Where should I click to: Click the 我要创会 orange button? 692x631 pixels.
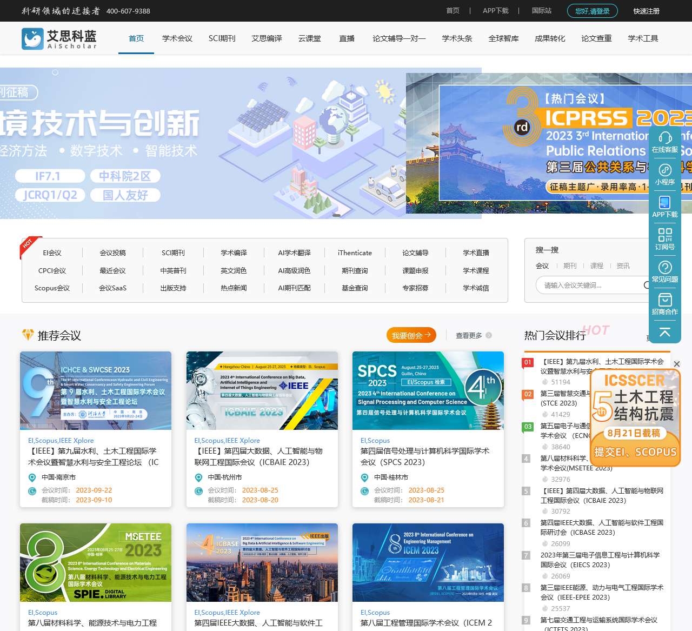tap(411, 335)
